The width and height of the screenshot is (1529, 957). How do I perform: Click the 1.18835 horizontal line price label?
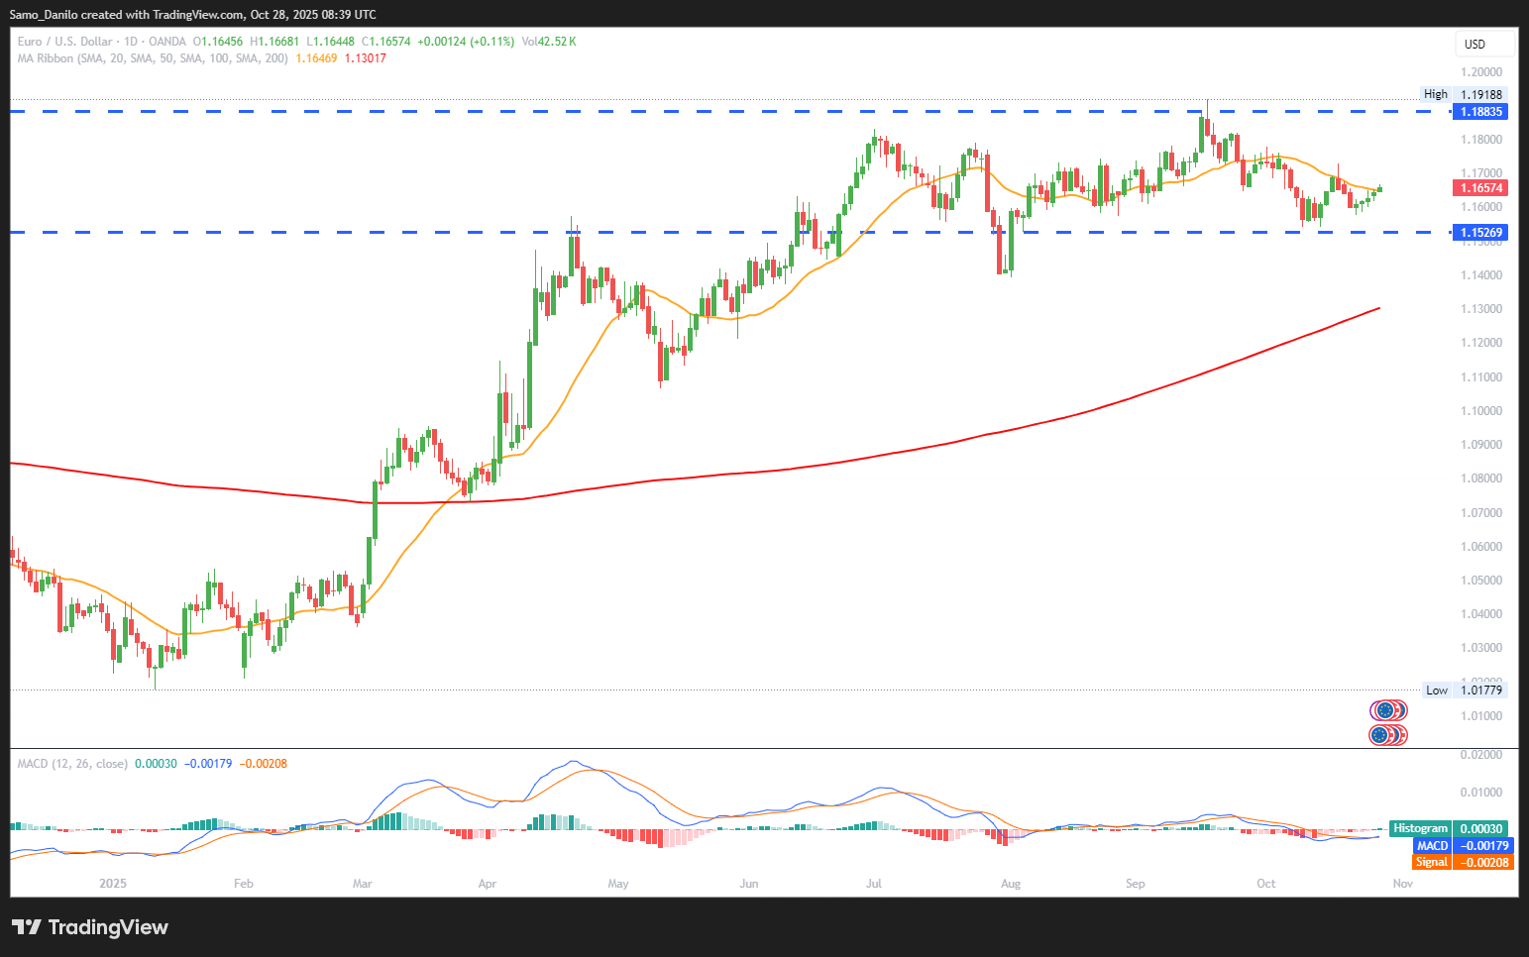point(1480,112)
